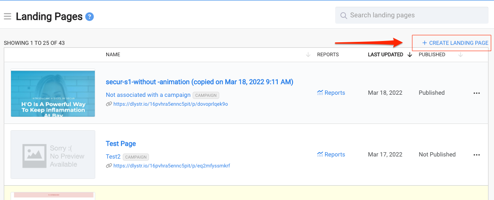Screen dimensions: 494x200
Task: Click CAMPAIGN badge in secur-s1 row
Action: (x=206, y=95)
